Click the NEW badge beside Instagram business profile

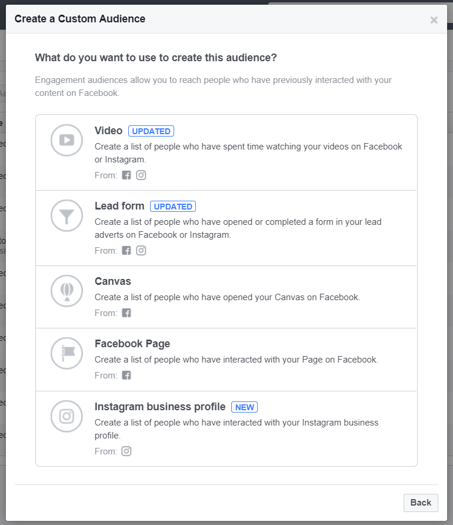(244, 407)
